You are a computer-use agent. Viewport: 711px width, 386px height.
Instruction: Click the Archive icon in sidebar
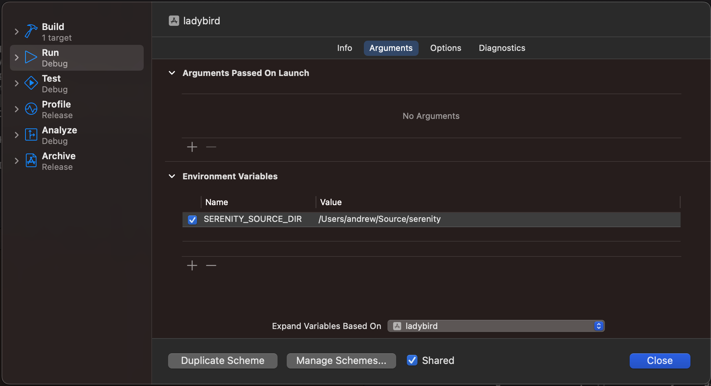click(x=31, y=160)
